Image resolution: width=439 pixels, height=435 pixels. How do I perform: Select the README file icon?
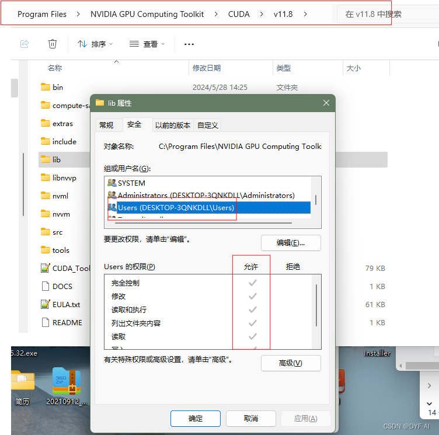pyautogui.click(x=46, y=322)
